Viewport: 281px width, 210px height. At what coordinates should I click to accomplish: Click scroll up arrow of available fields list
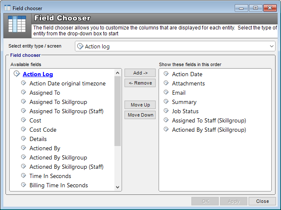pyautogui.click(x=117, y=73)
